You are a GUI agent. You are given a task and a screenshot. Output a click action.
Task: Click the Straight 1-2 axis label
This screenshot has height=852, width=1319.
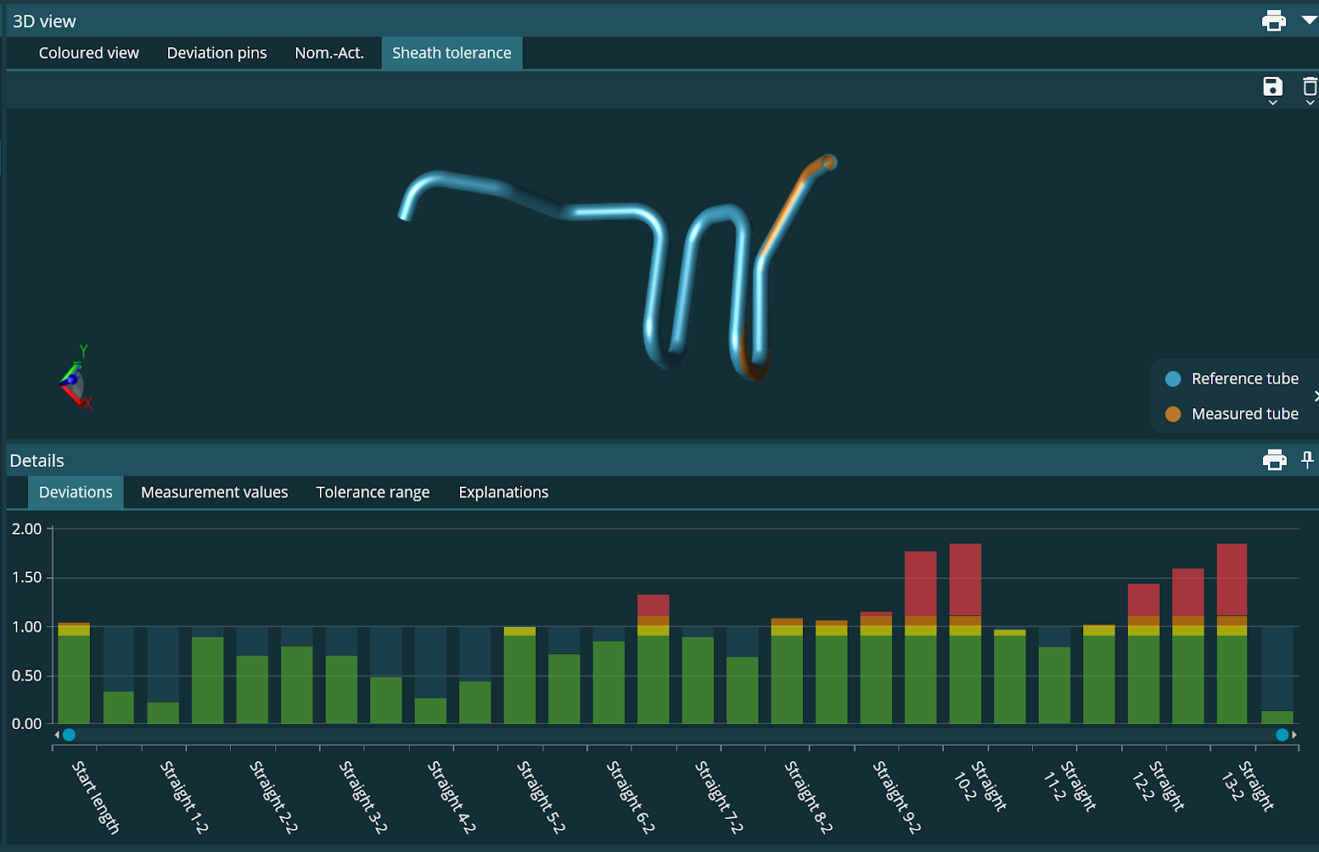coord(184,797)
